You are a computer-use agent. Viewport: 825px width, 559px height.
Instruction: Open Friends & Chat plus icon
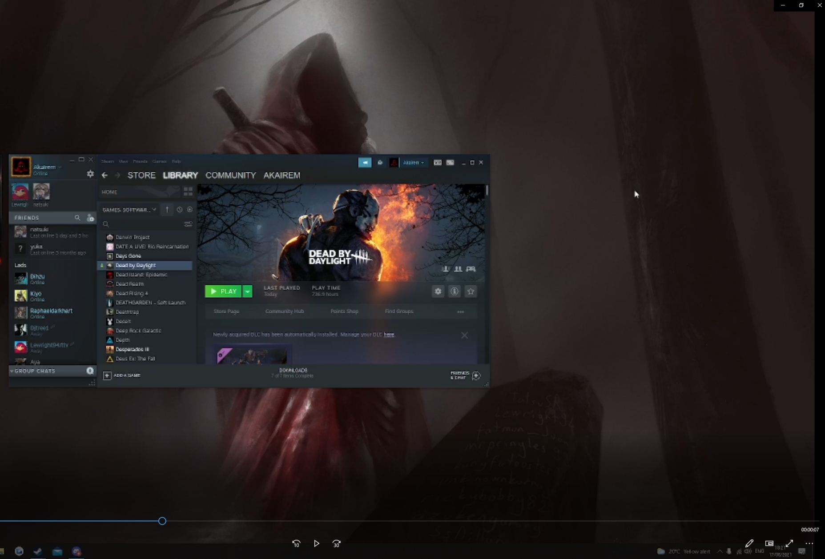[476, 375]
